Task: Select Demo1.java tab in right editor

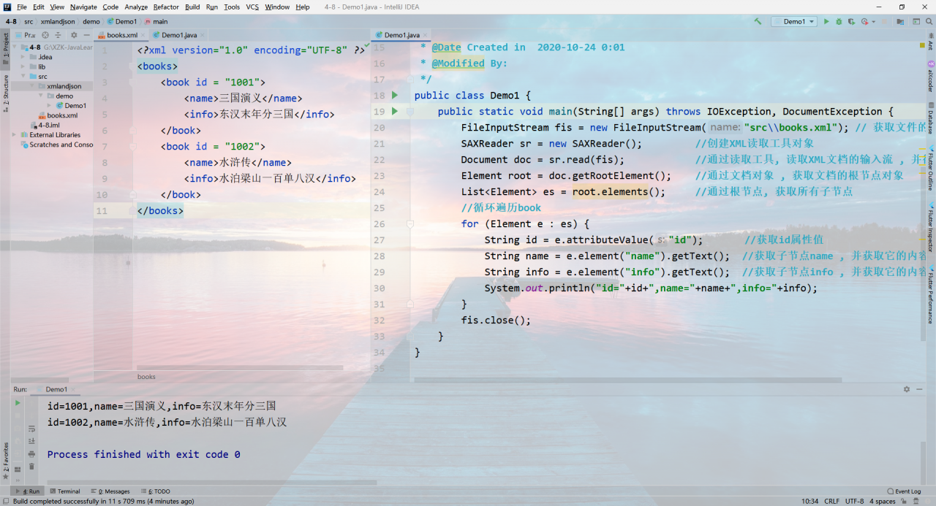Action: click(x=402, y=34)
